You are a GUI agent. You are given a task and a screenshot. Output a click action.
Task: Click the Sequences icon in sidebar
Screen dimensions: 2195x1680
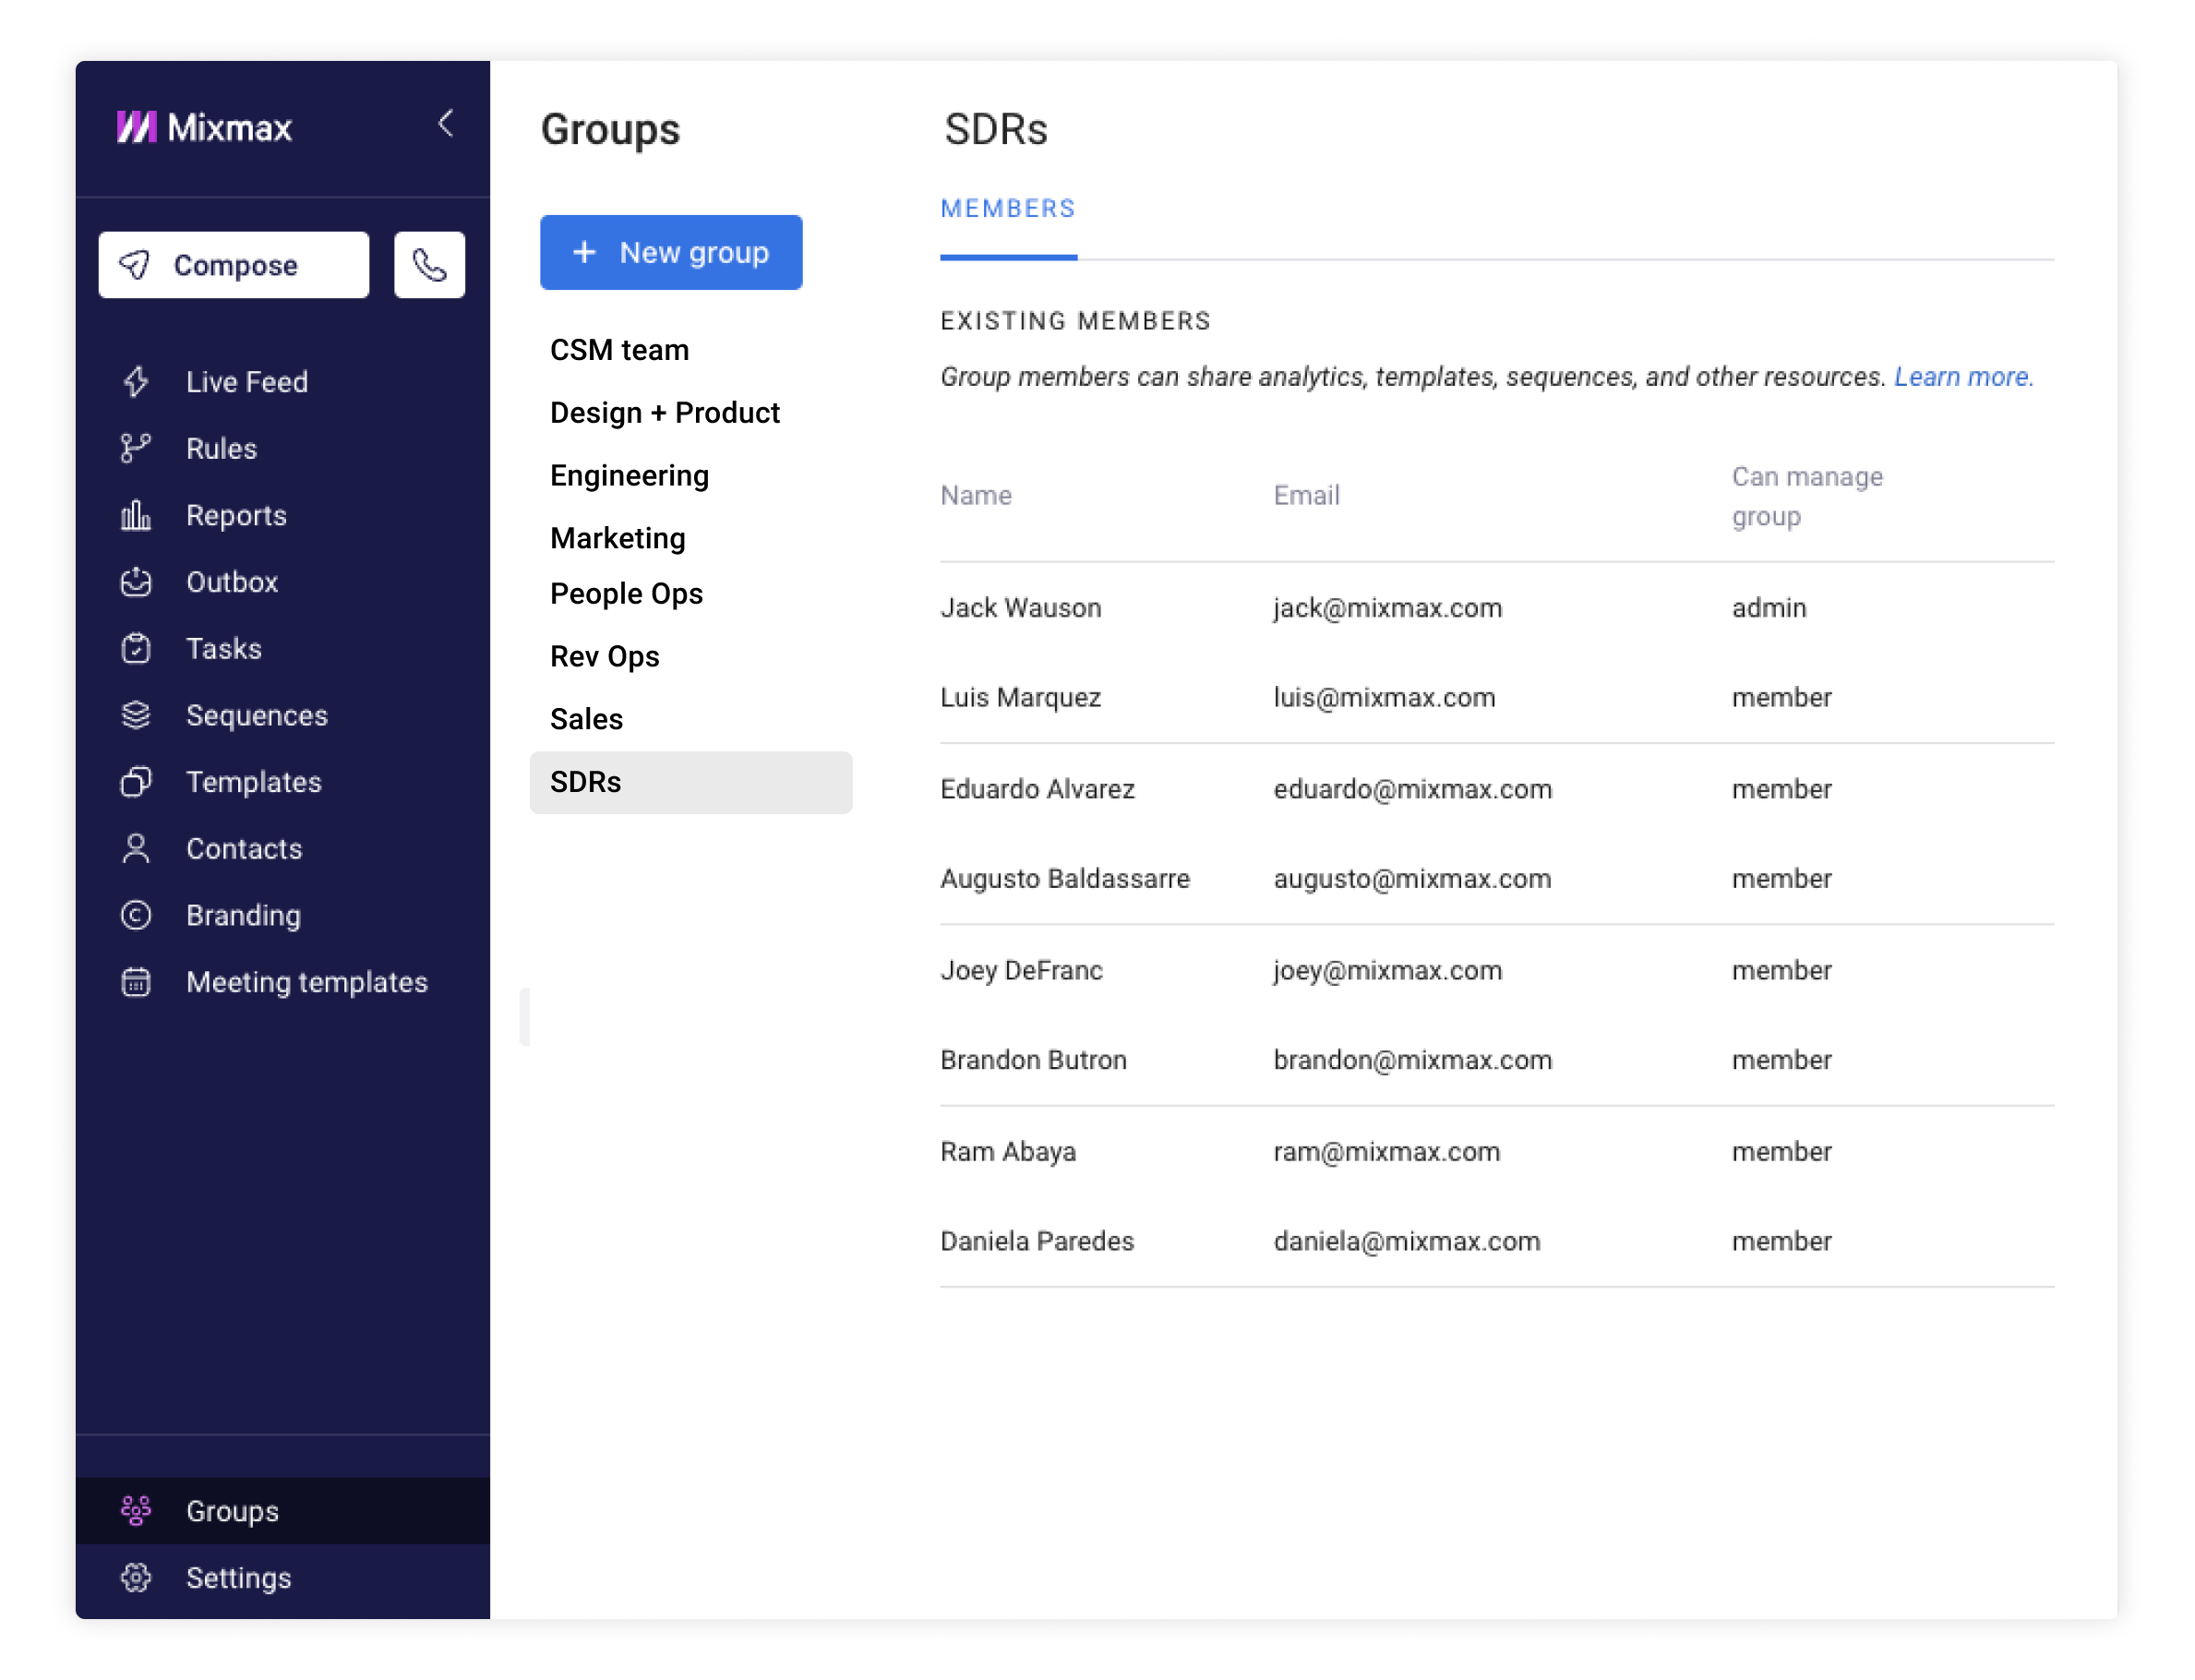coord(138,714)
